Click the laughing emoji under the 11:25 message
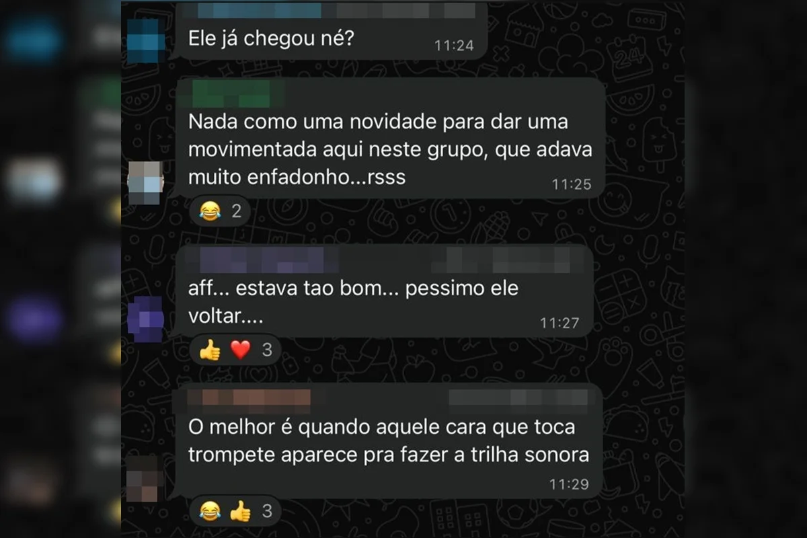 (x=210, y=212)
